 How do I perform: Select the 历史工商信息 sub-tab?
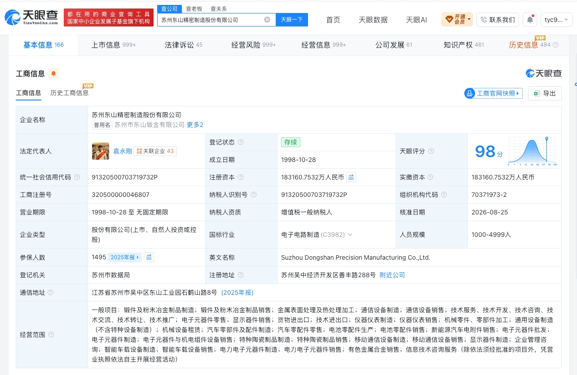tap(70, 93)
